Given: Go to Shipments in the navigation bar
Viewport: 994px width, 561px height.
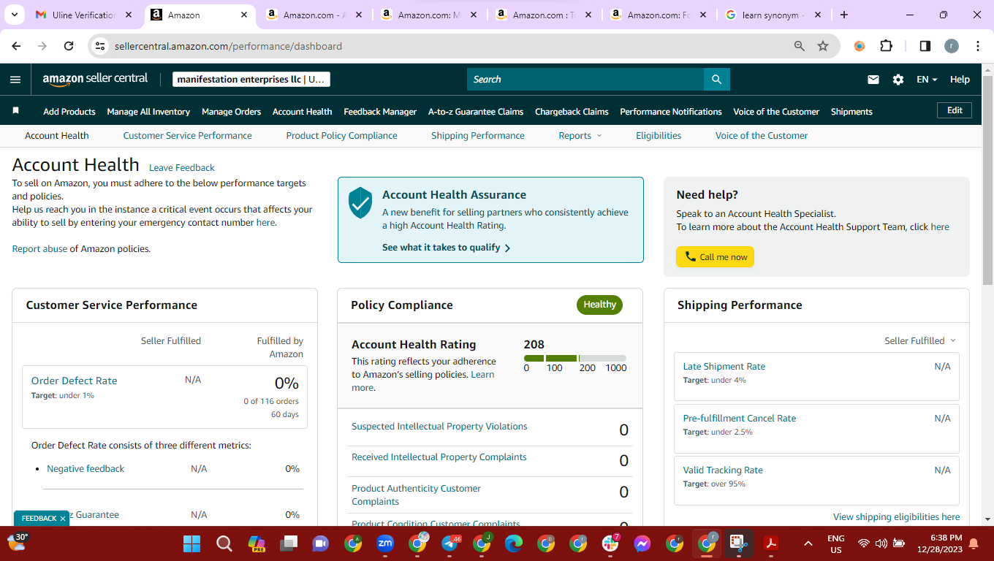Looking at the screenshot, I should [851, 112].
